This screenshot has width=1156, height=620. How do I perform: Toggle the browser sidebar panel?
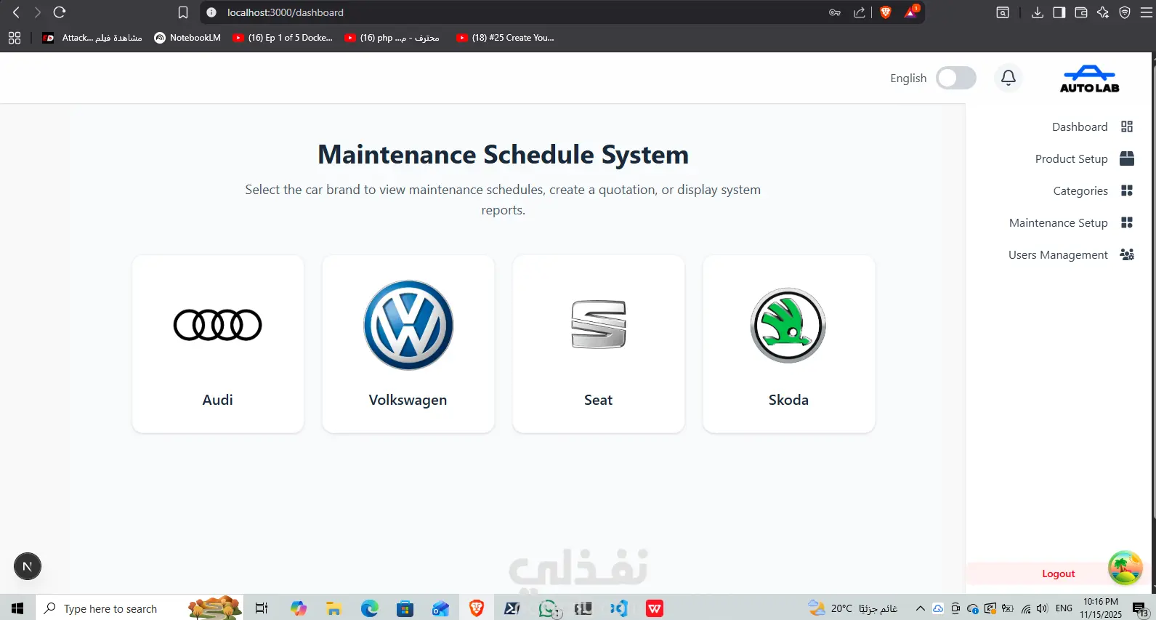1059,12
